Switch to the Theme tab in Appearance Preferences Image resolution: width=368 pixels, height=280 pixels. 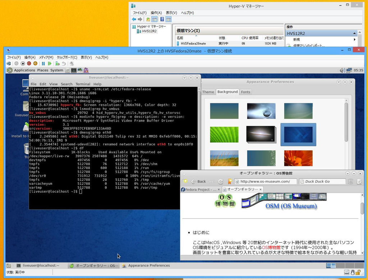tap(208, 92)
